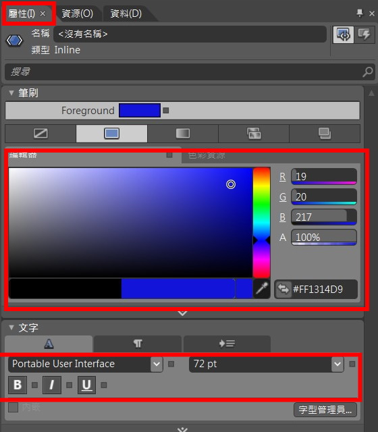Click the font family advanced options square
Image resolution: width=378 pixels, height=432 pixels.
(171, 364)
